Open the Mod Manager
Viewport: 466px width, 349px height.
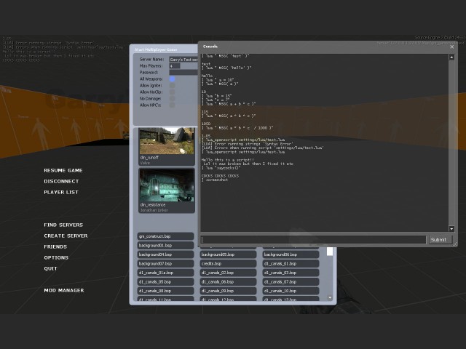64,290
